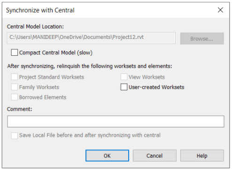Click the Synchronize with Central title bar

(109, 10)
